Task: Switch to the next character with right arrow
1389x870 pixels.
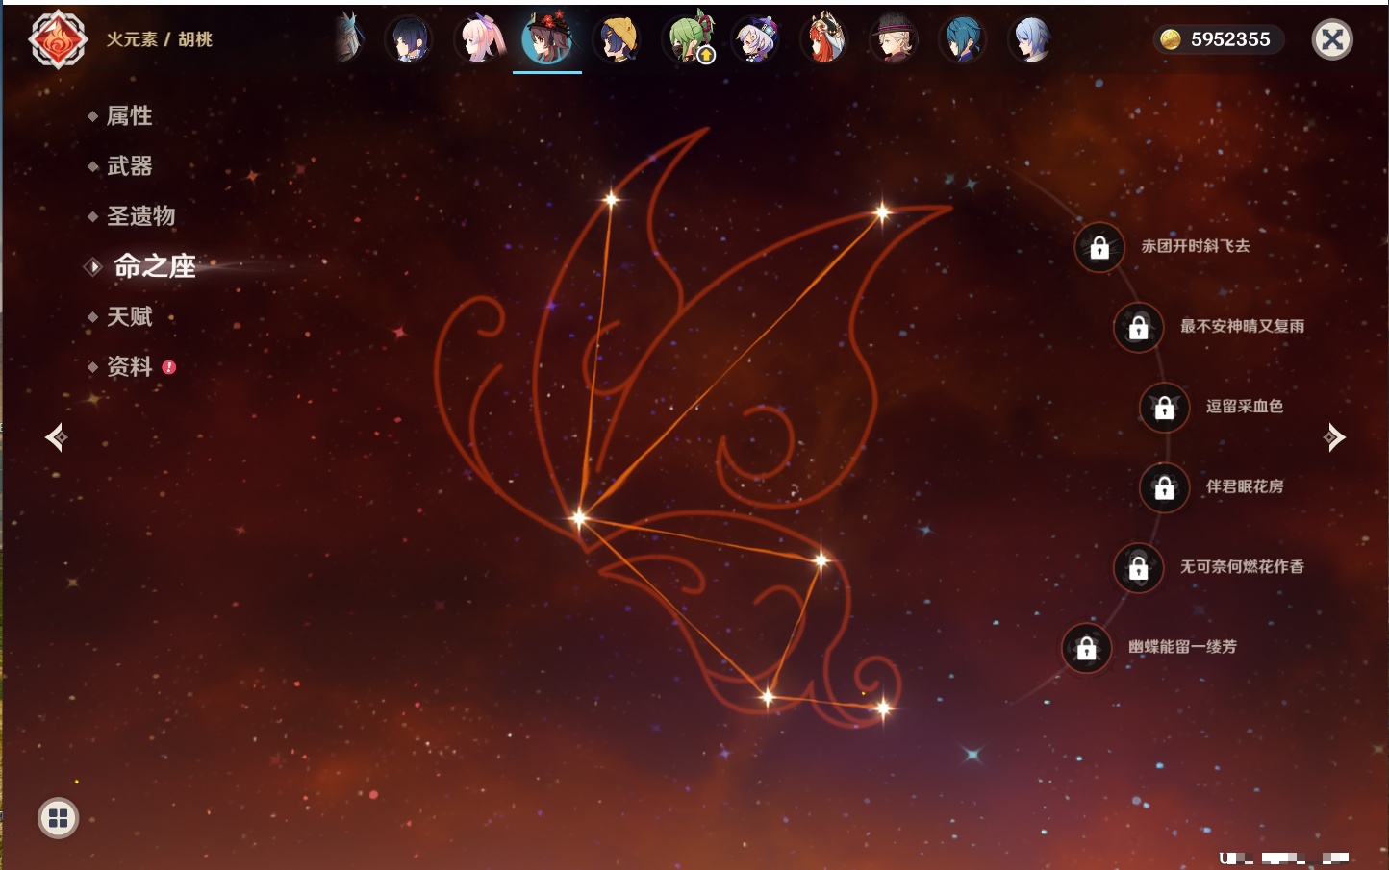Action: [x=1334, y=437]
